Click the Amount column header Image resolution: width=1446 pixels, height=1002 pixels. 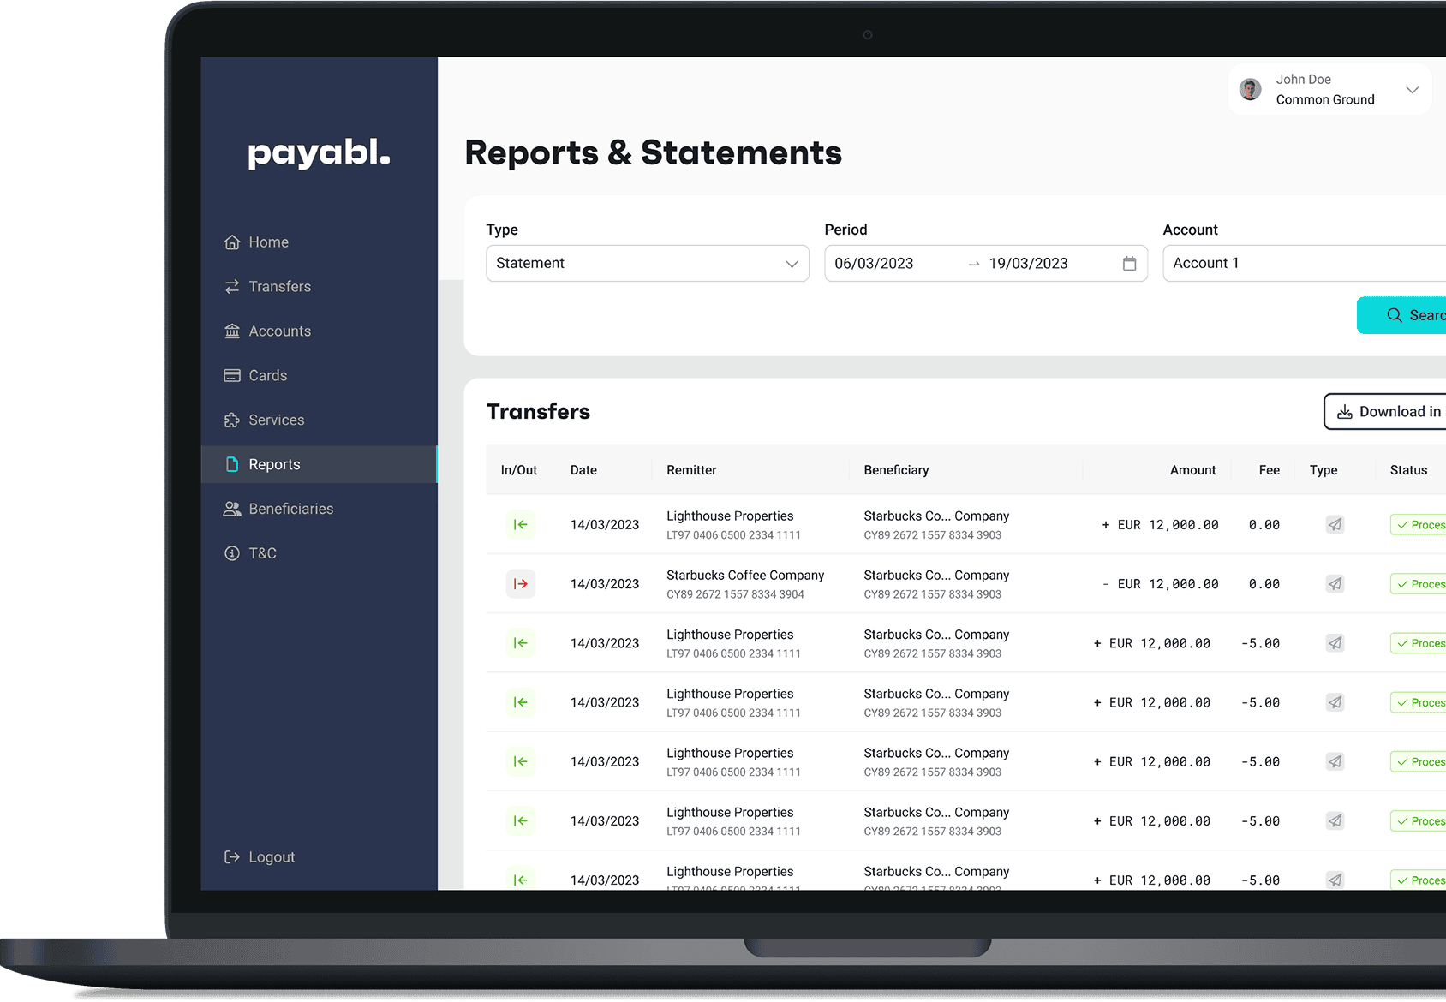point(1192,470)
